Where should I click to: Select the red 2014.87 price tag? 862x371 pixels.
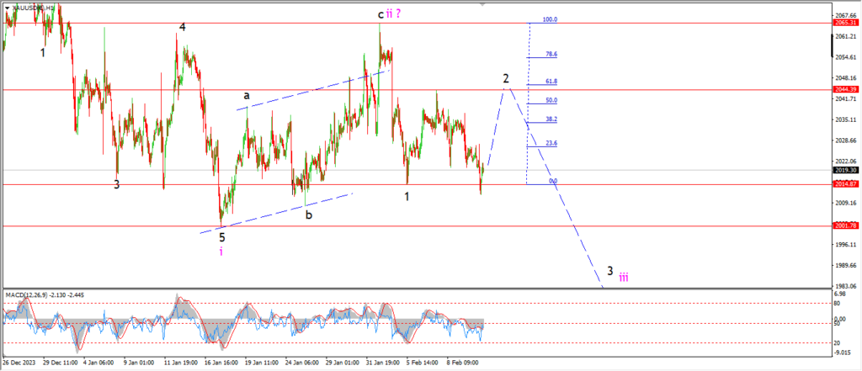coord(844,184)
